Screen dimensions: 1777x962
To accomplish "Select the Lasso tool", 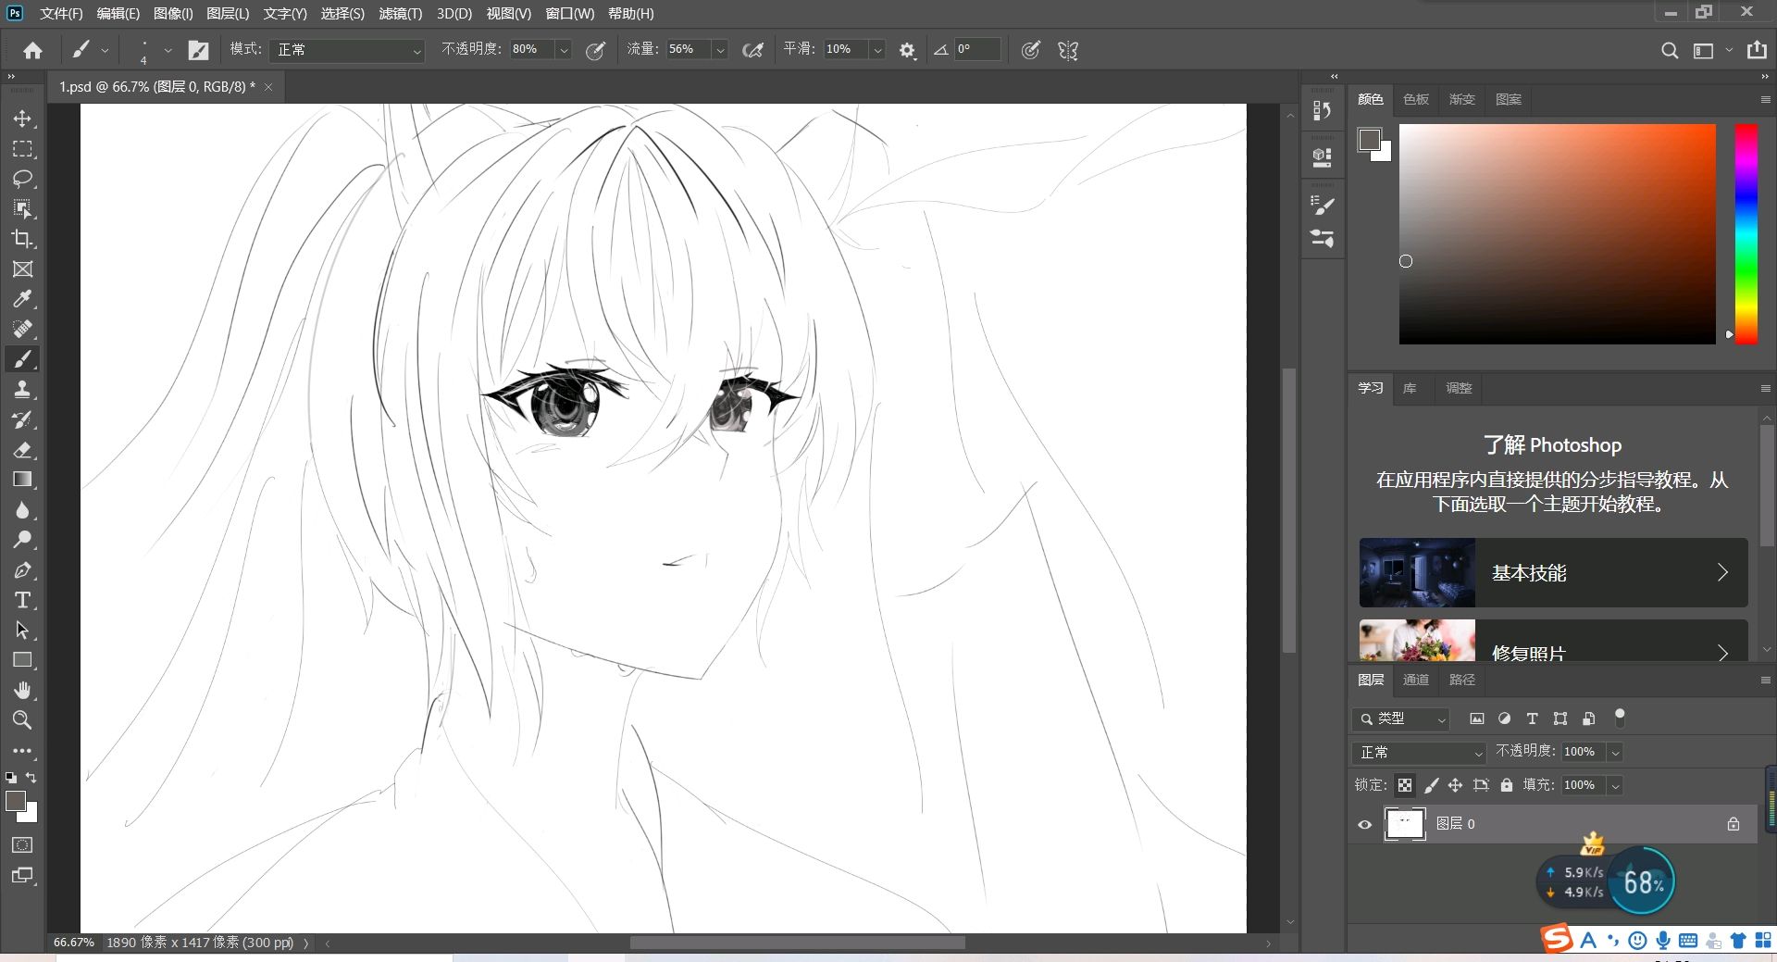I will click(22, 179).
